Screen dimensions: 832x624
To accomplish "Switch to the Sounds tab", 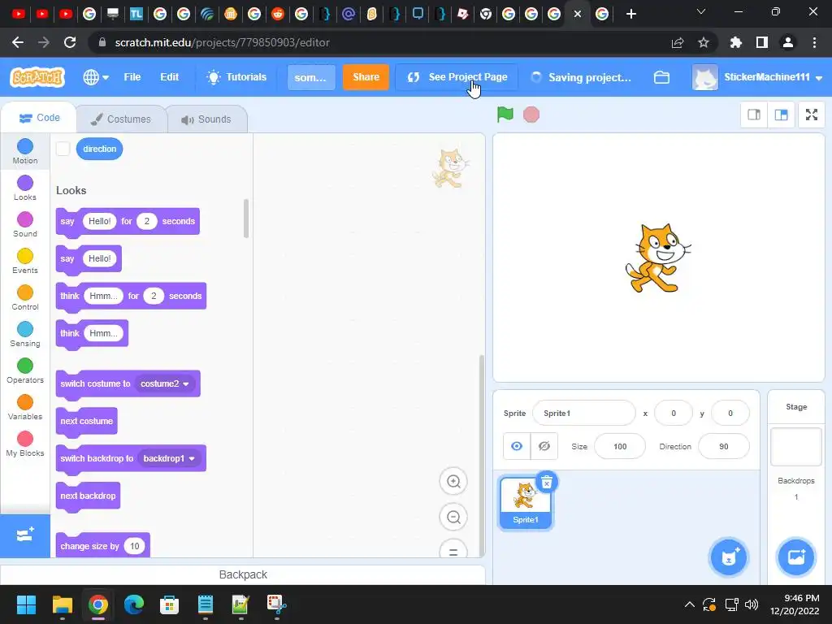I will 207,119.
